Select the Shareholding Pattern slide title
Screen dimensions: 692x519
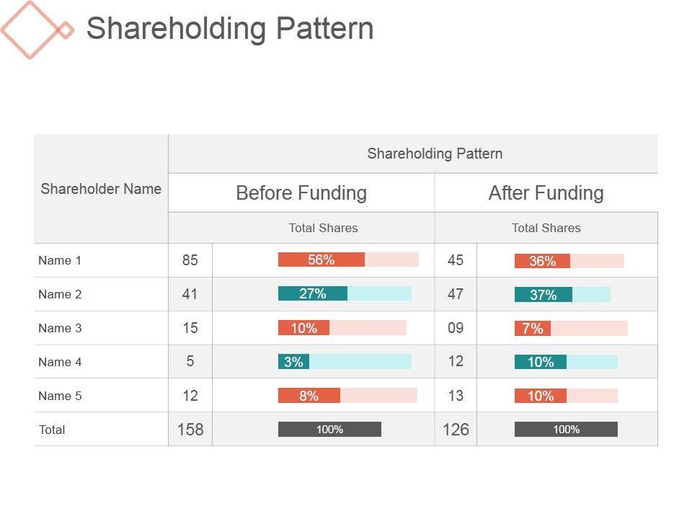pyautogui.click(x=230, y=29)
